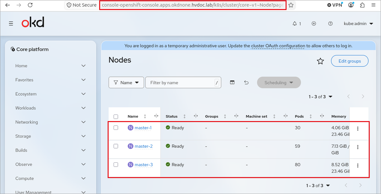Image resolution: width=381 pixels, height=194 pixels.
Task: Check the master-1 row checkbox
Action: [116, 127]
